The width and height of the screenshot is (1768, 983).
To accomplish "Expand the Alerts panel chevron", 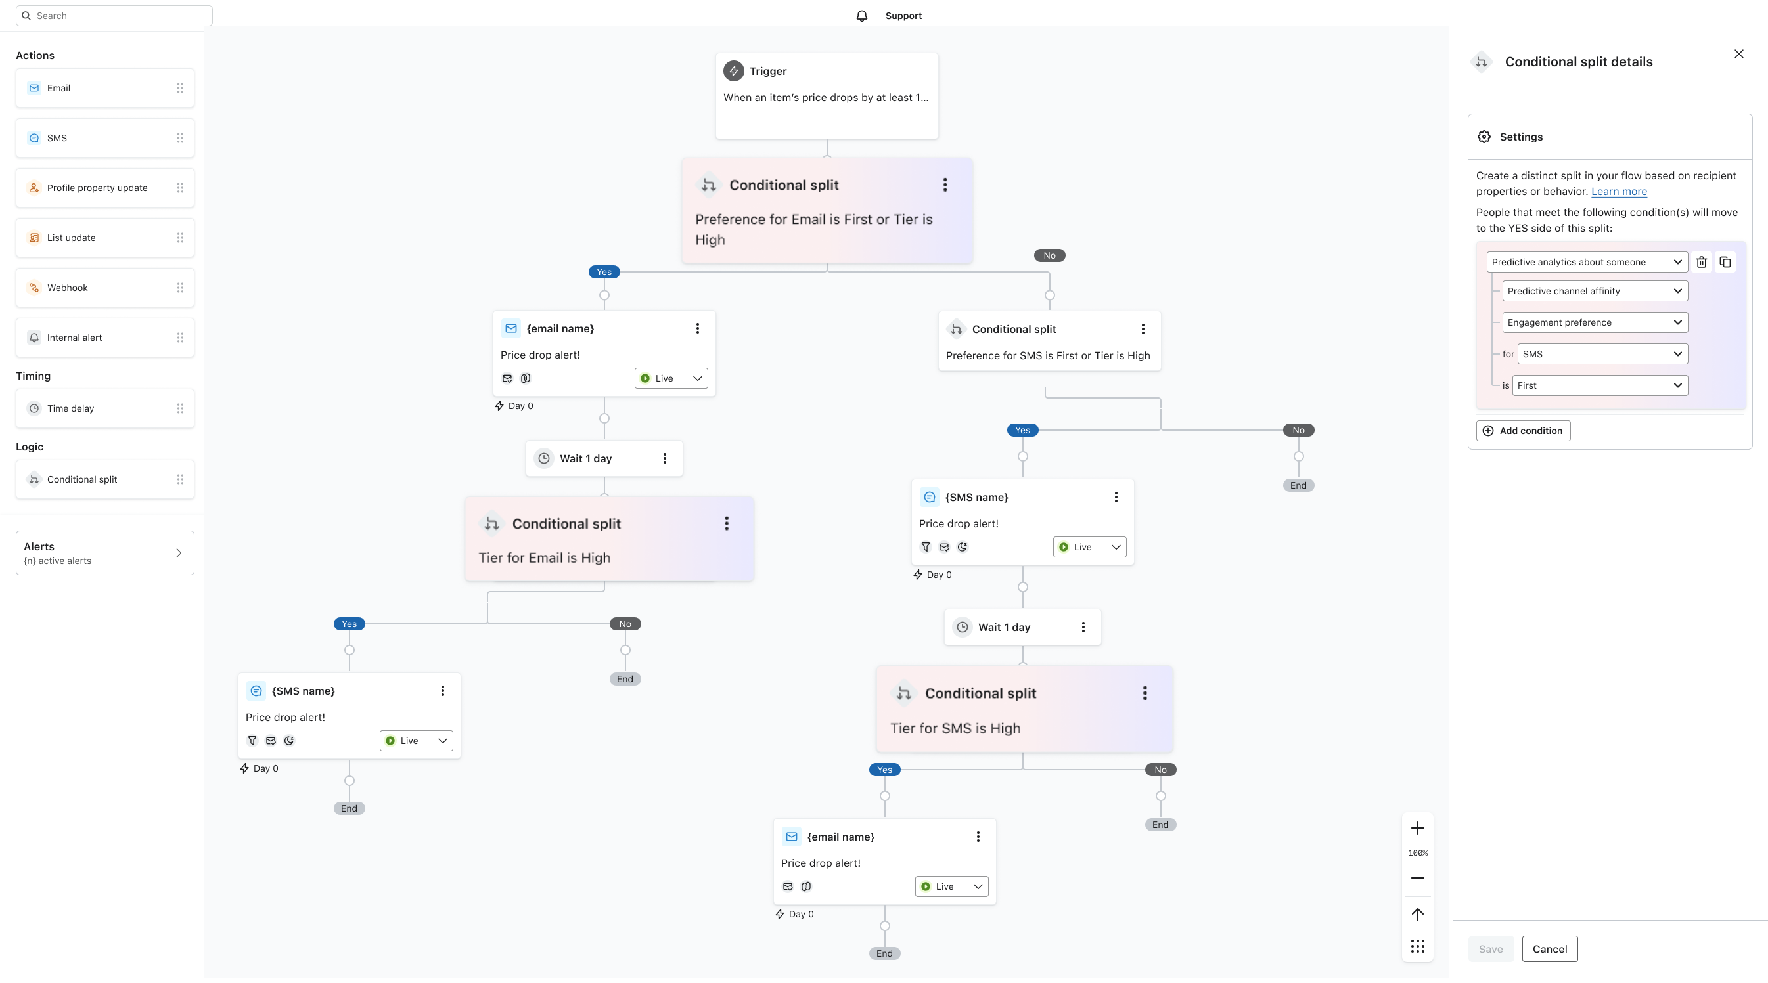I will point(179,553).
